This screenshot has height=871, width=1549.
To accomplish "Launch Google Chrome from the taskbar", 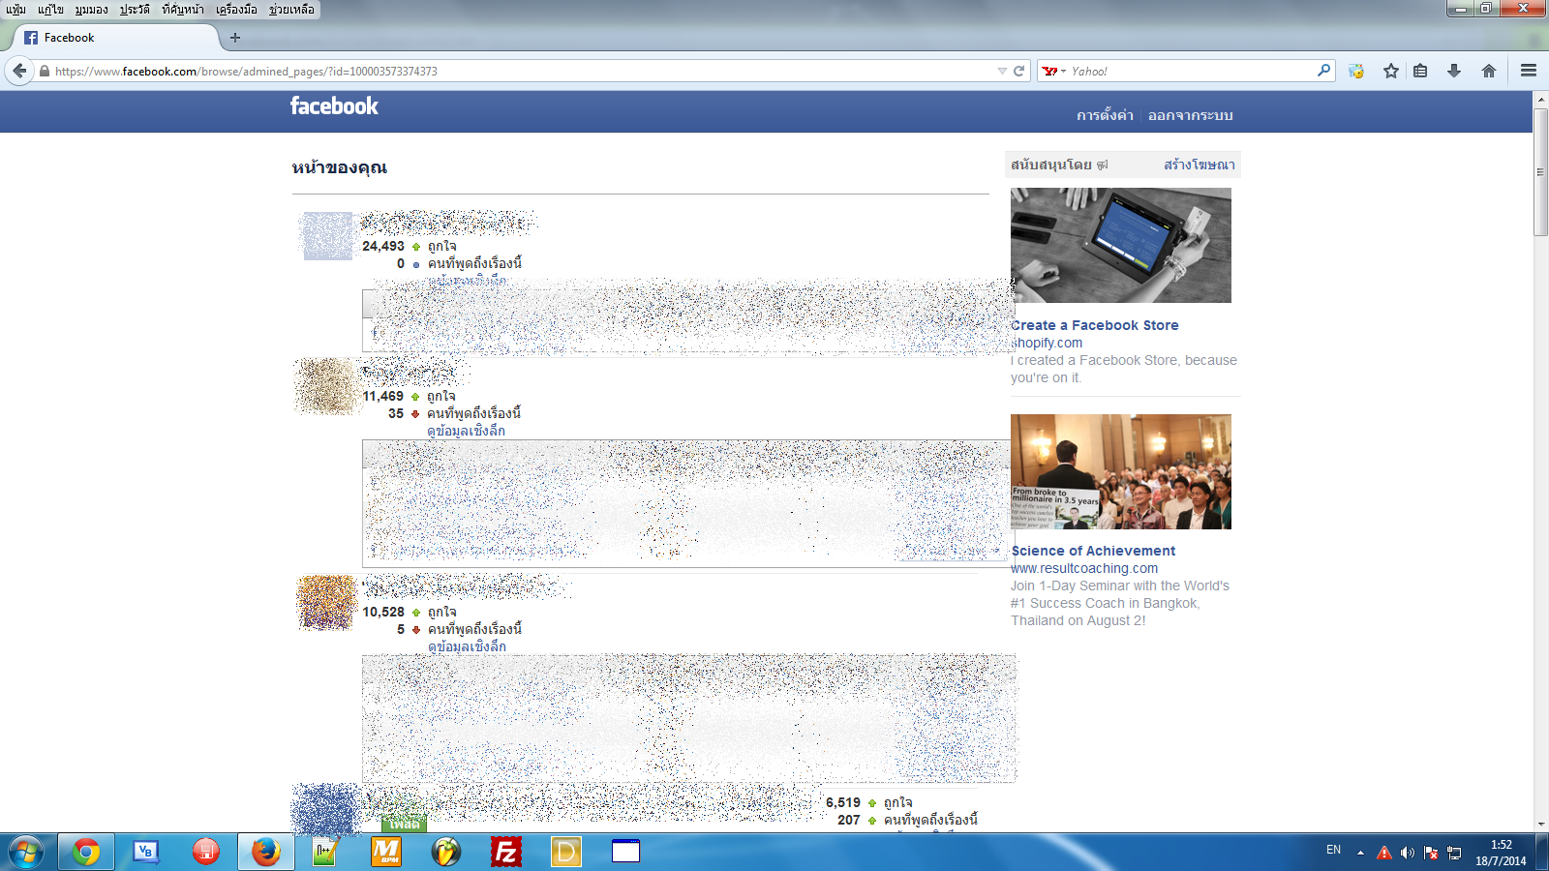I will click(86, 853).
